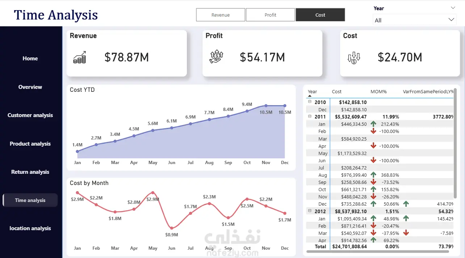The image size is (465, 258).
Task: Click the green arrow beside 145.42% value
Action: 406,219
